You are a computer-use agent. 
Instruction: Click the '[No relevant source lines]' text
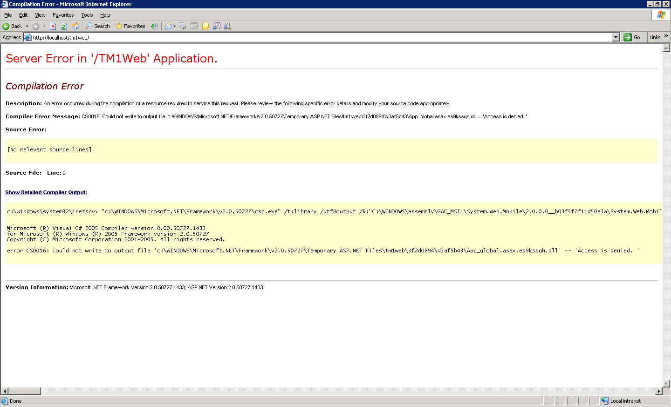pyautogui.click(x=49, y=149)
